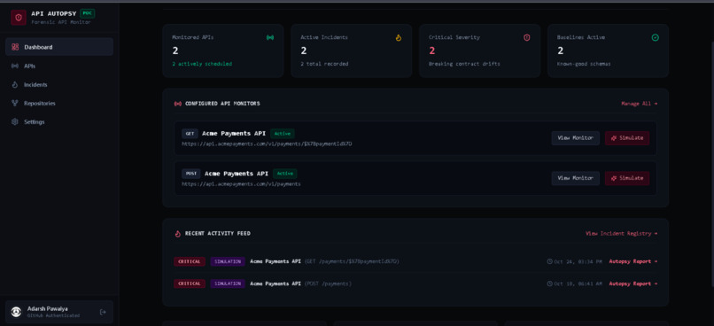This screenshot has height=326, width=714.
Task: Click the 'Monitored APIs' card title
Action: [192, 38]
